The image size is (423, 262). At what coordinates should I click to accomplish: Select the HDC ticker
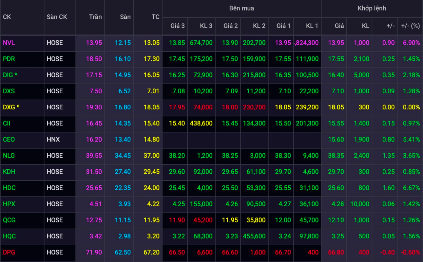click(9, 188)
